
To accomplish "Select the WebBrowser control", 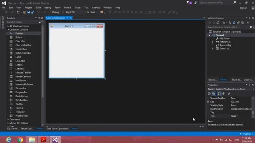I will 22,116.
